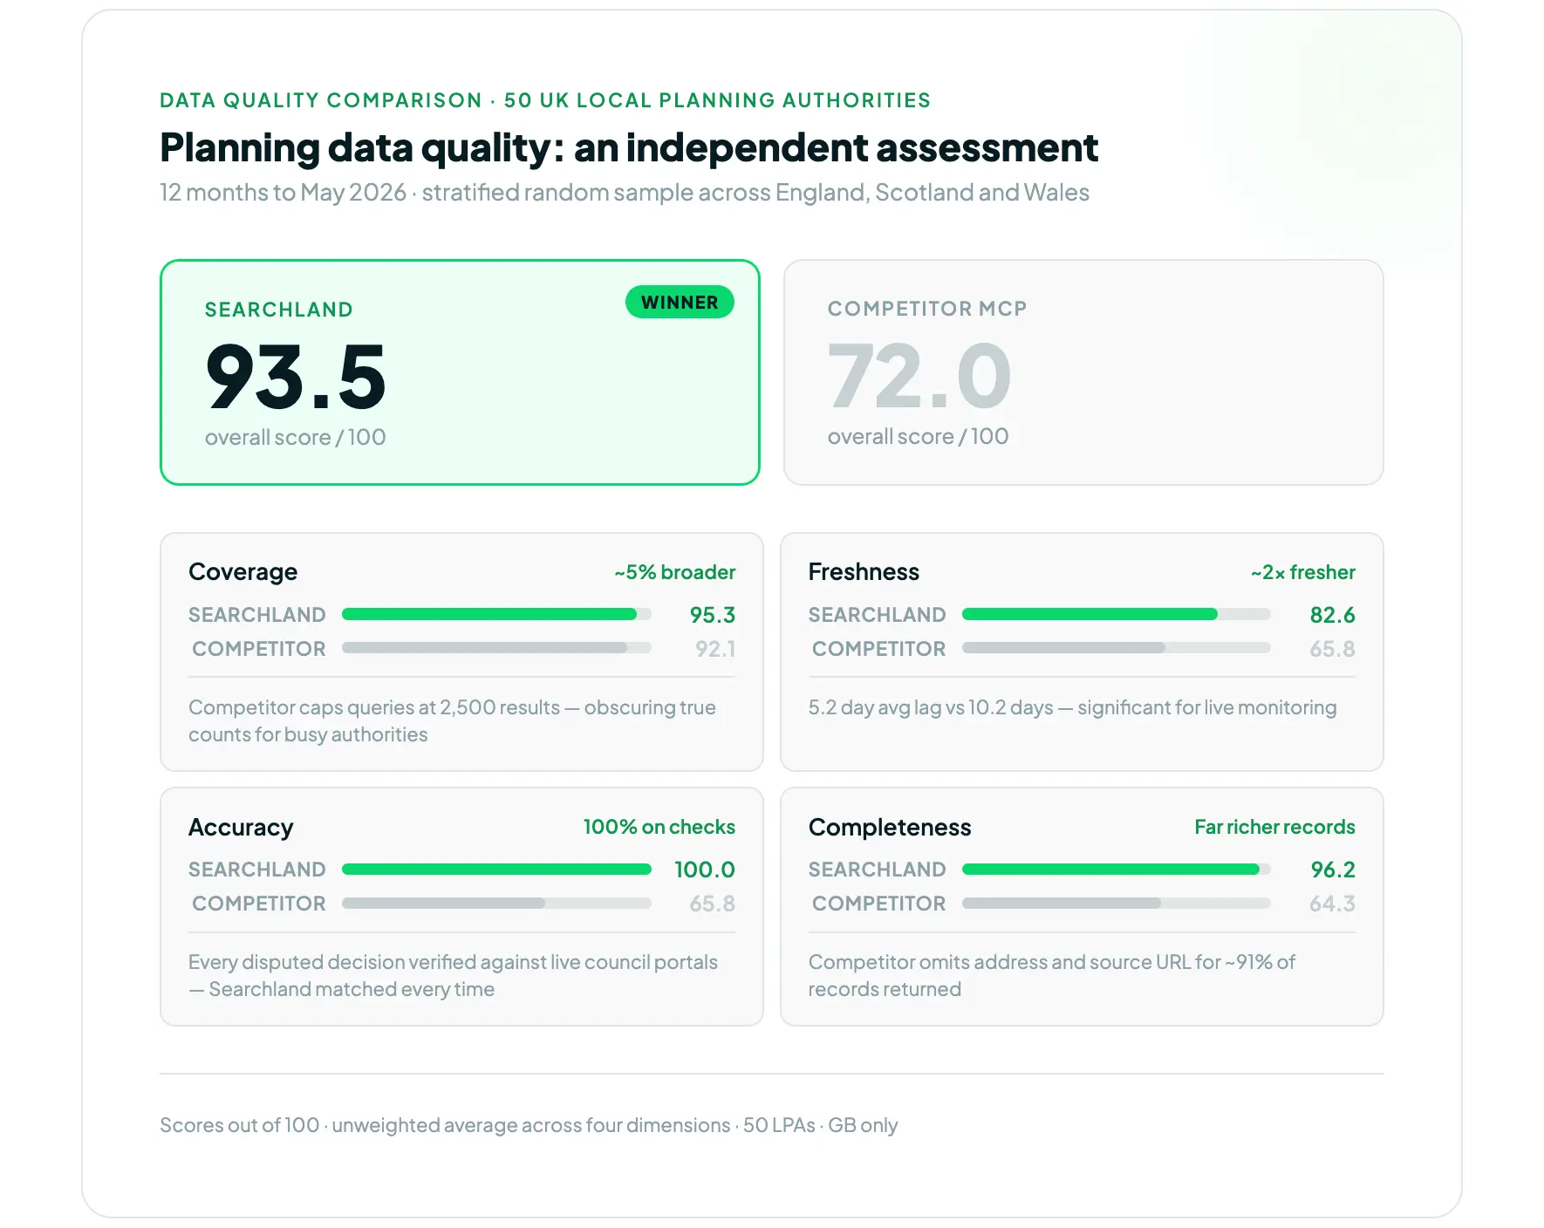
Task: Click COMPETITOR row label in Freshness
Action: tap(878, 649)
